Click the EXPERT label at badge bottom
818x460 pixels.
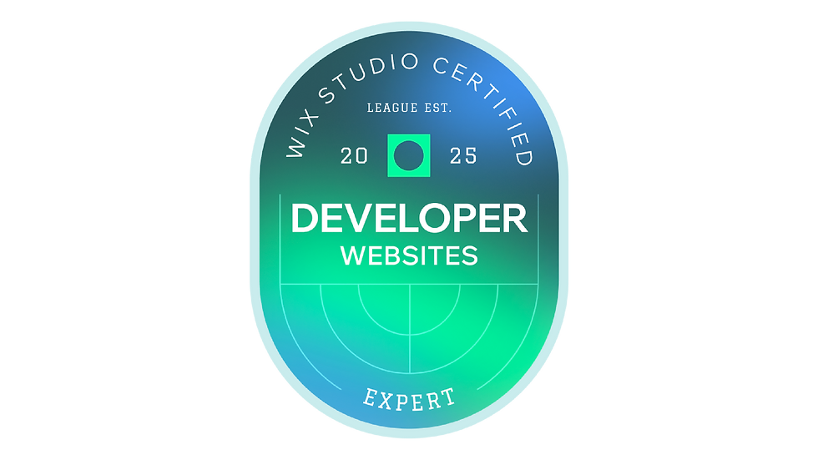(409, 400)
